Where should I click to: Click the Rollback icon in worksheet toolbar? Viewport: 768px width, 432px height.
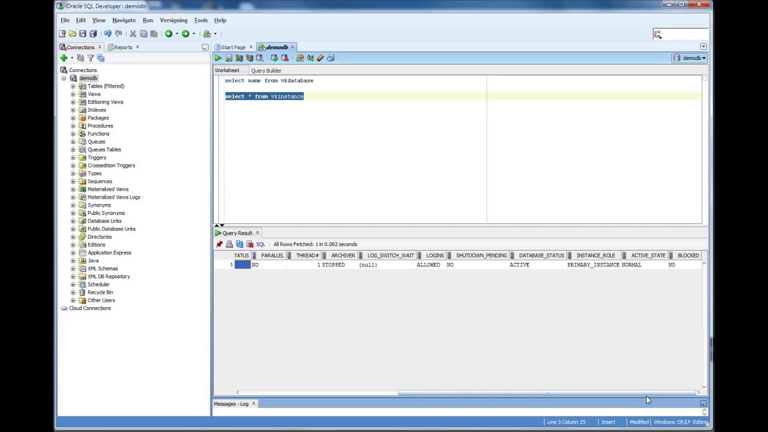click(x=284, y=58)
